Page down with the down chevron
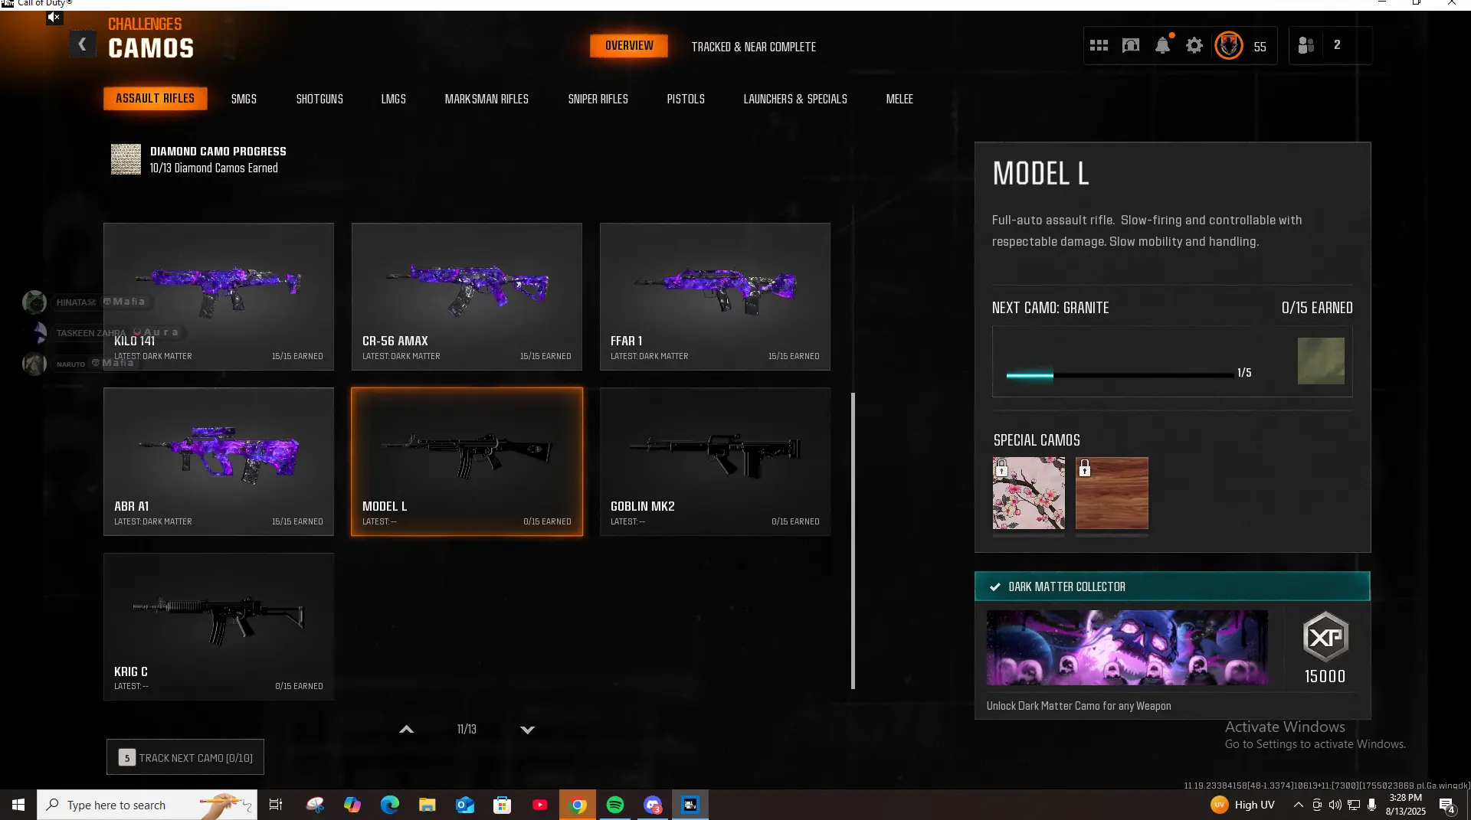 click(527, 730)
